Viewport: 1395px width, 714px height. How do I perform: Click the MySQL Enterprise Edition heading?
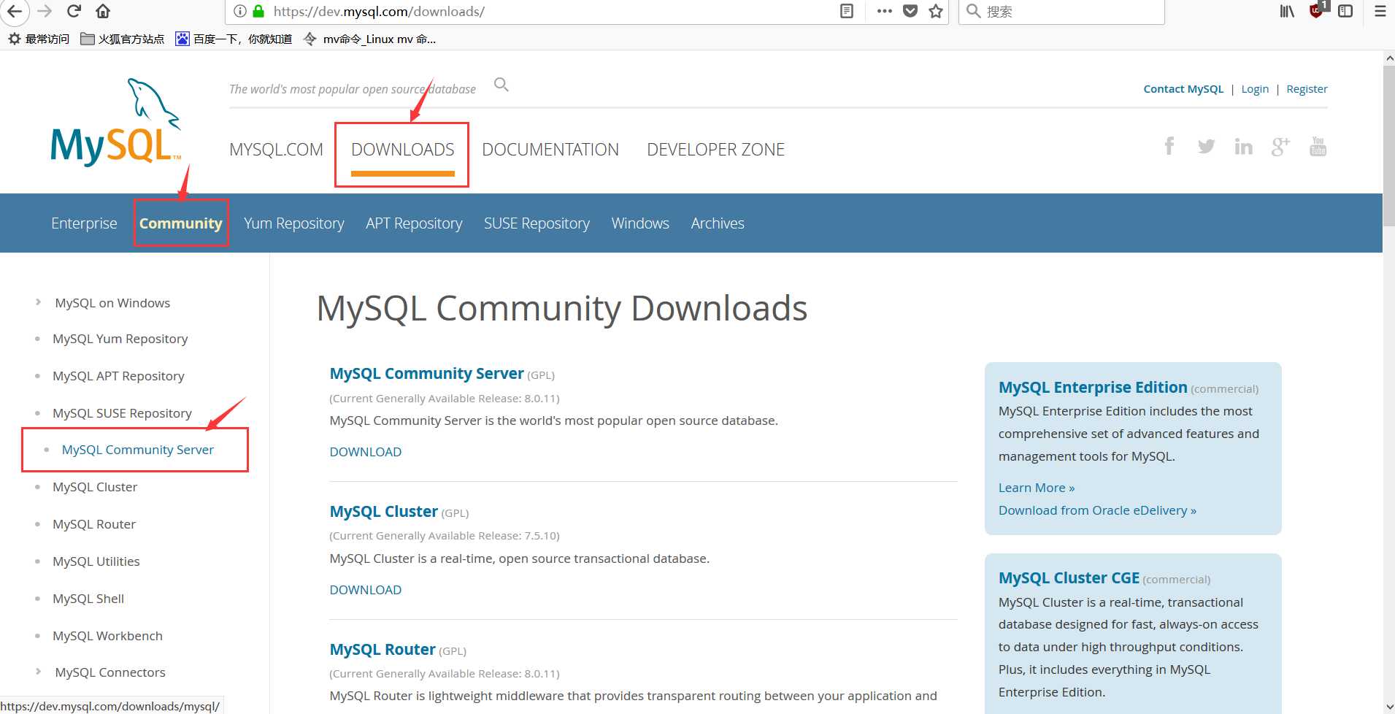coord(1093,388)
